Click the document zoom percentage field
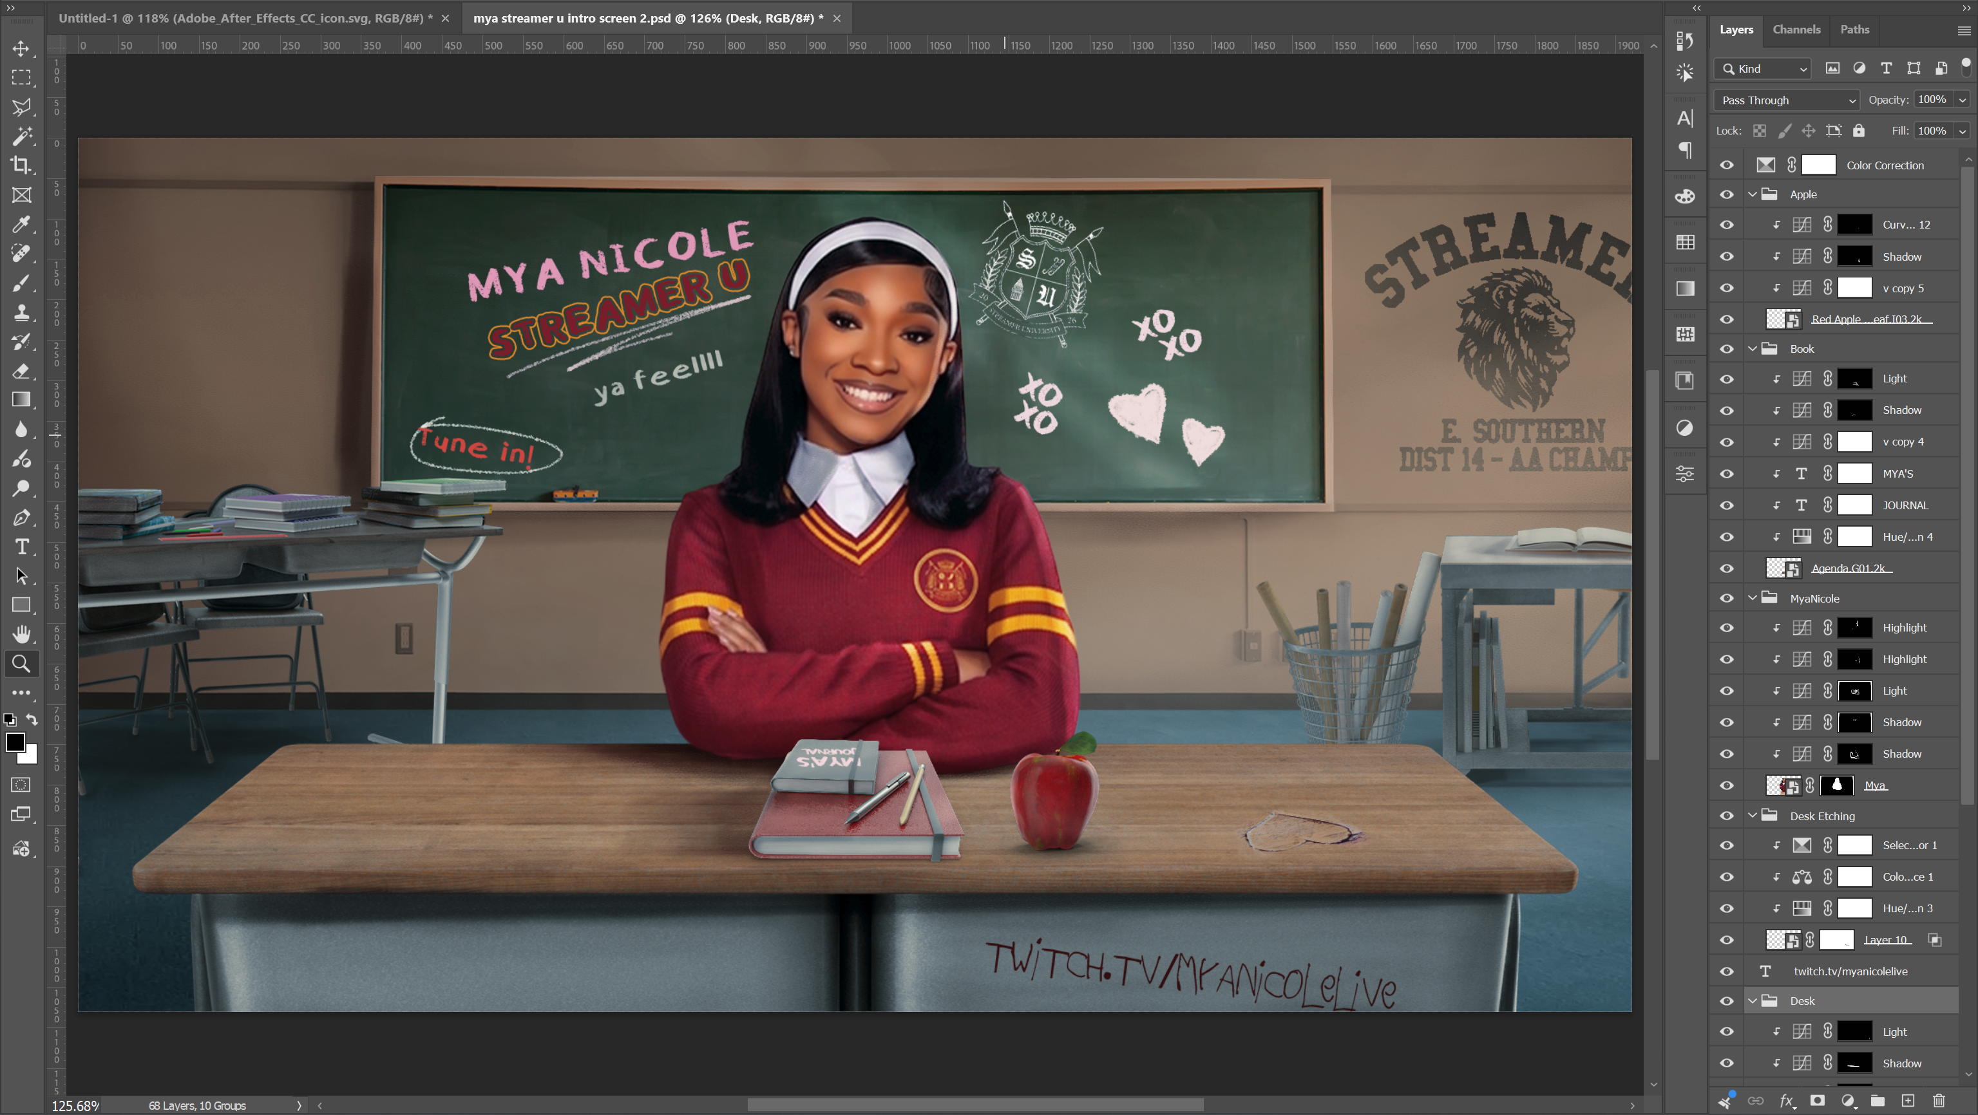The image size is (1978, 1115). (75, 1106)
